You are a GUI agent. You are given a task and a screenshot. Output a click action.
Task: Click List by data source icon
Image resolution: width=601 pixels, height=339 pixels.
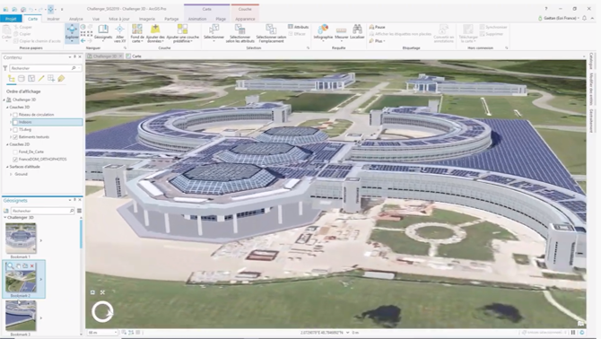click(x=22, y=79)
